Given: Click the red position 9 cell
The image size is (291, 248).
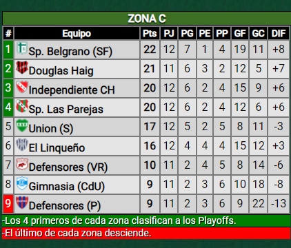Looking at the screenshot, I should (x=8, y=204).
